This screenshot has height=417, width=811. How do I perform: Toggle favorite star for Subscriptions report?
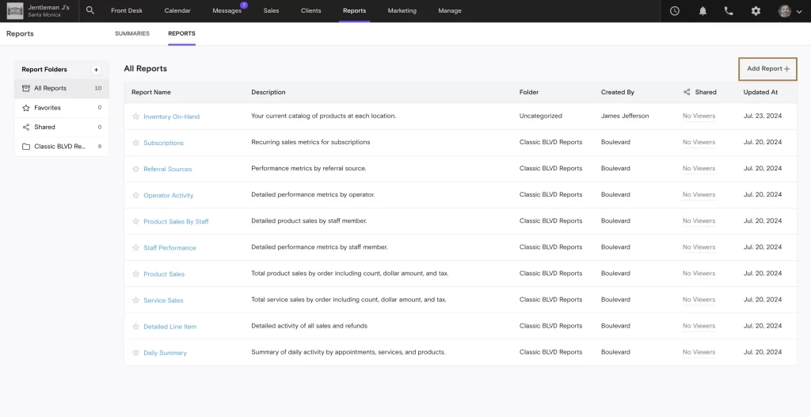(x=135, y=143)
